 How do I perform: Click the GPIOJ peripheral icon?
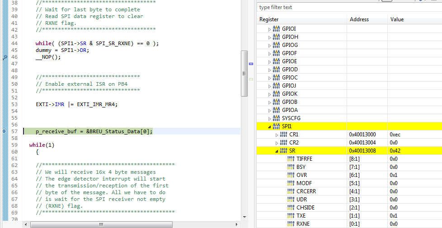click(x=276, y=86)
